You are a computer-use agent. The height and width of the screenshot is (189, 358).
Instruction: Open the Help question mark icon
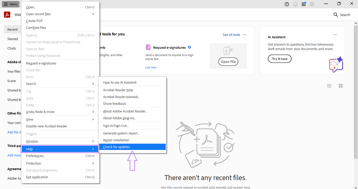coord(287,4)
